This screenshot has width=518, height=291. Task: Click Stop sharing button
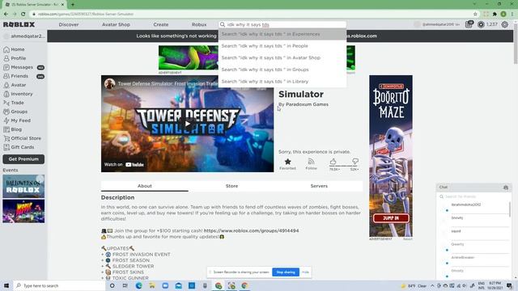(x=286, y=272)
